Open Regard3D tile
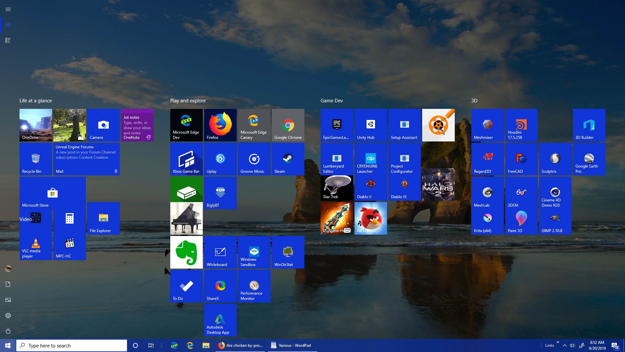The width and height of the screenshot is (625, 352). (x=487, y=159)
